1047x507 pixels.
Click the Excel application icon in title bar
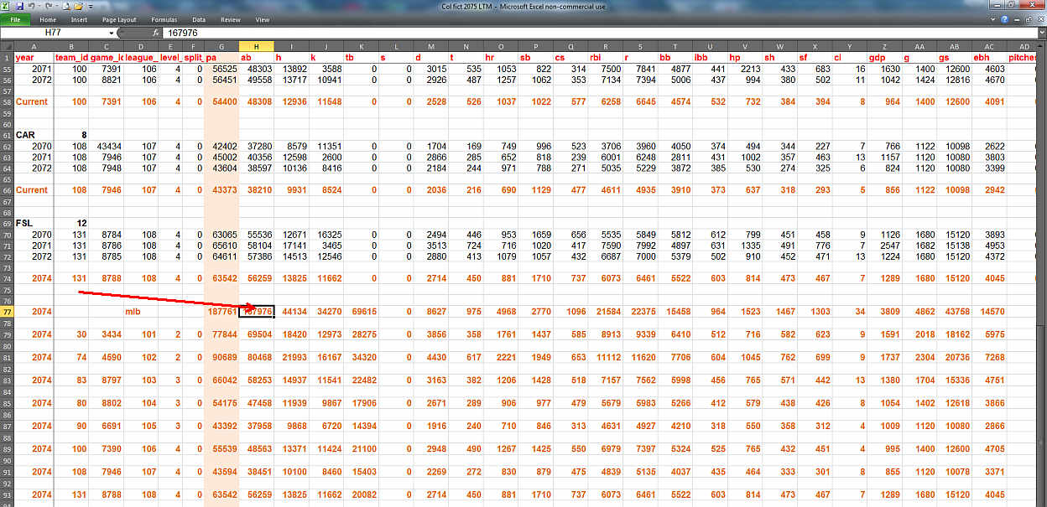pyautogui.click(x=4, y=6)
